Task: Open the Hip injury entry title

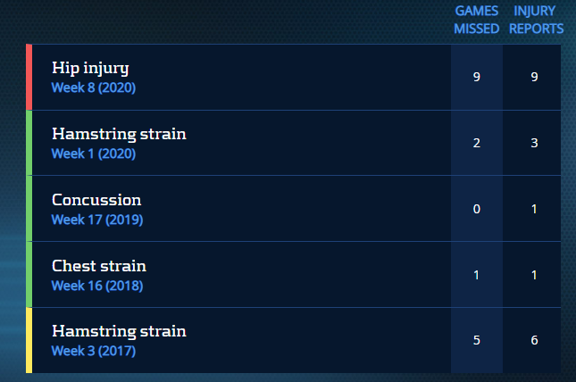Action: pos(90,69)
